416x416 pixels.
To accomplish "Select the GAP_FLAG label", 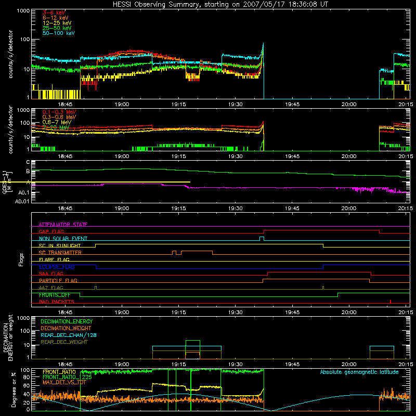I will [x=51, y=231].
